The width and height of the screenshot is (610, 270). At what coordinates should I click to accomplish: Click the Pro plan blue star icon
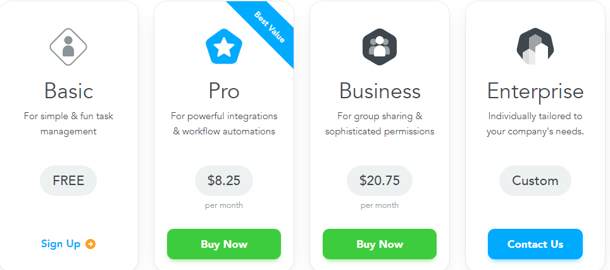[x=223, y=47]
